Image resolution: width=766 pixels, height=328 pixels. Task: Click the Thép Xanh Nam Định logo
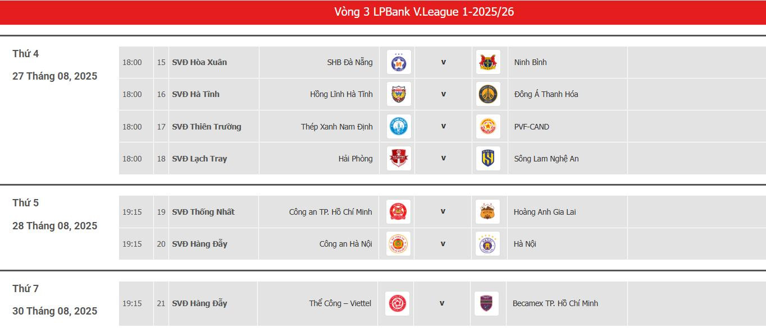coord(399,127)
